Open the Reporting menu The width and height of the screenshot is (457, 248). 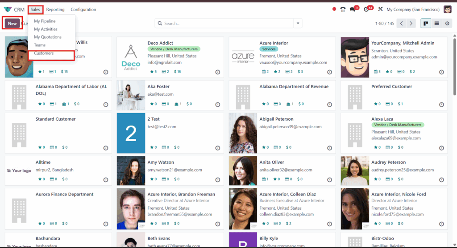[55, 9]
